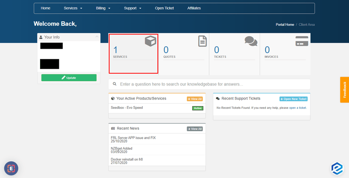
Task: Click the green Active status badge
Action: pyautogui.click(x=198, y=108)
